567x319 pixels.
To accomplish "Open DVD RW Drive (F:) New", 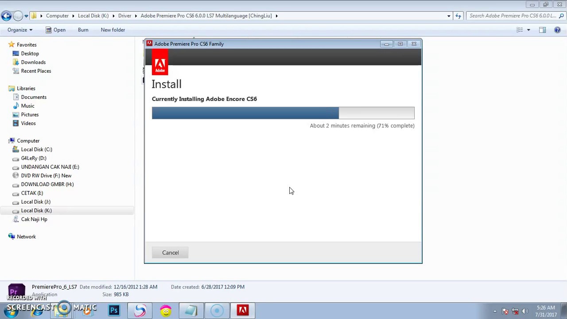I will coord(46,175).
